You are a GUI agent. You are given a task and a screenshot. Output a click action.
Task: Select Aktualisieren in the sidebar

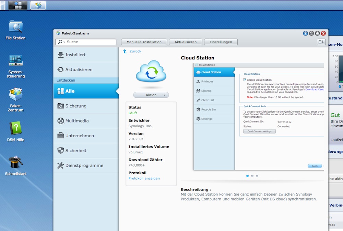click(x=86, y=70)
